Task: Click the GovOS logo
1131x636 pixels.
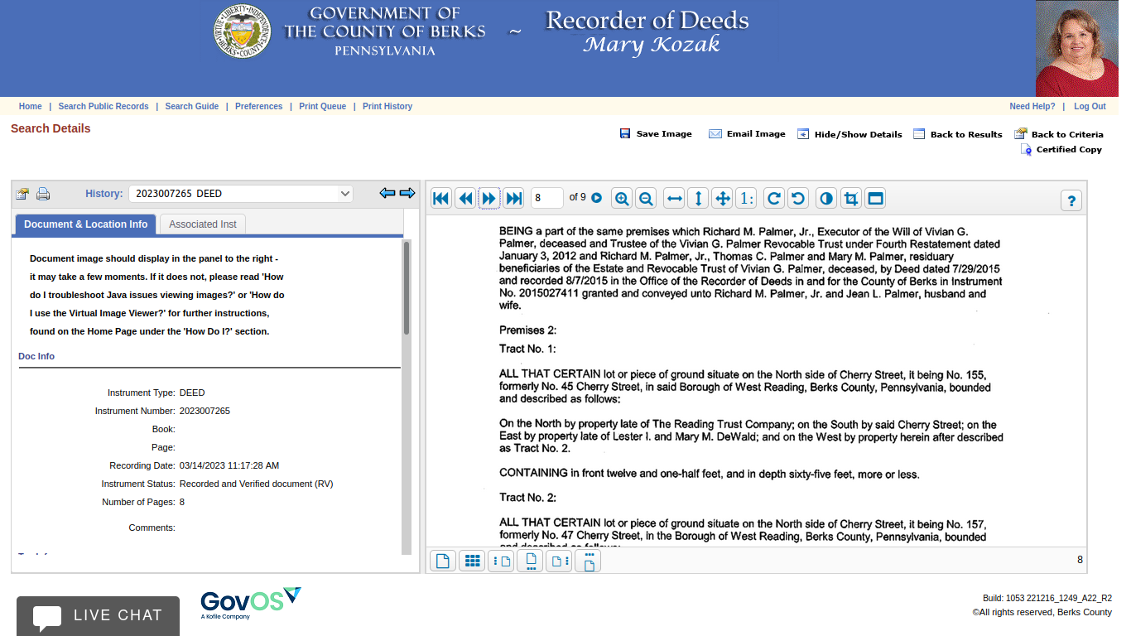Action: 251,603
